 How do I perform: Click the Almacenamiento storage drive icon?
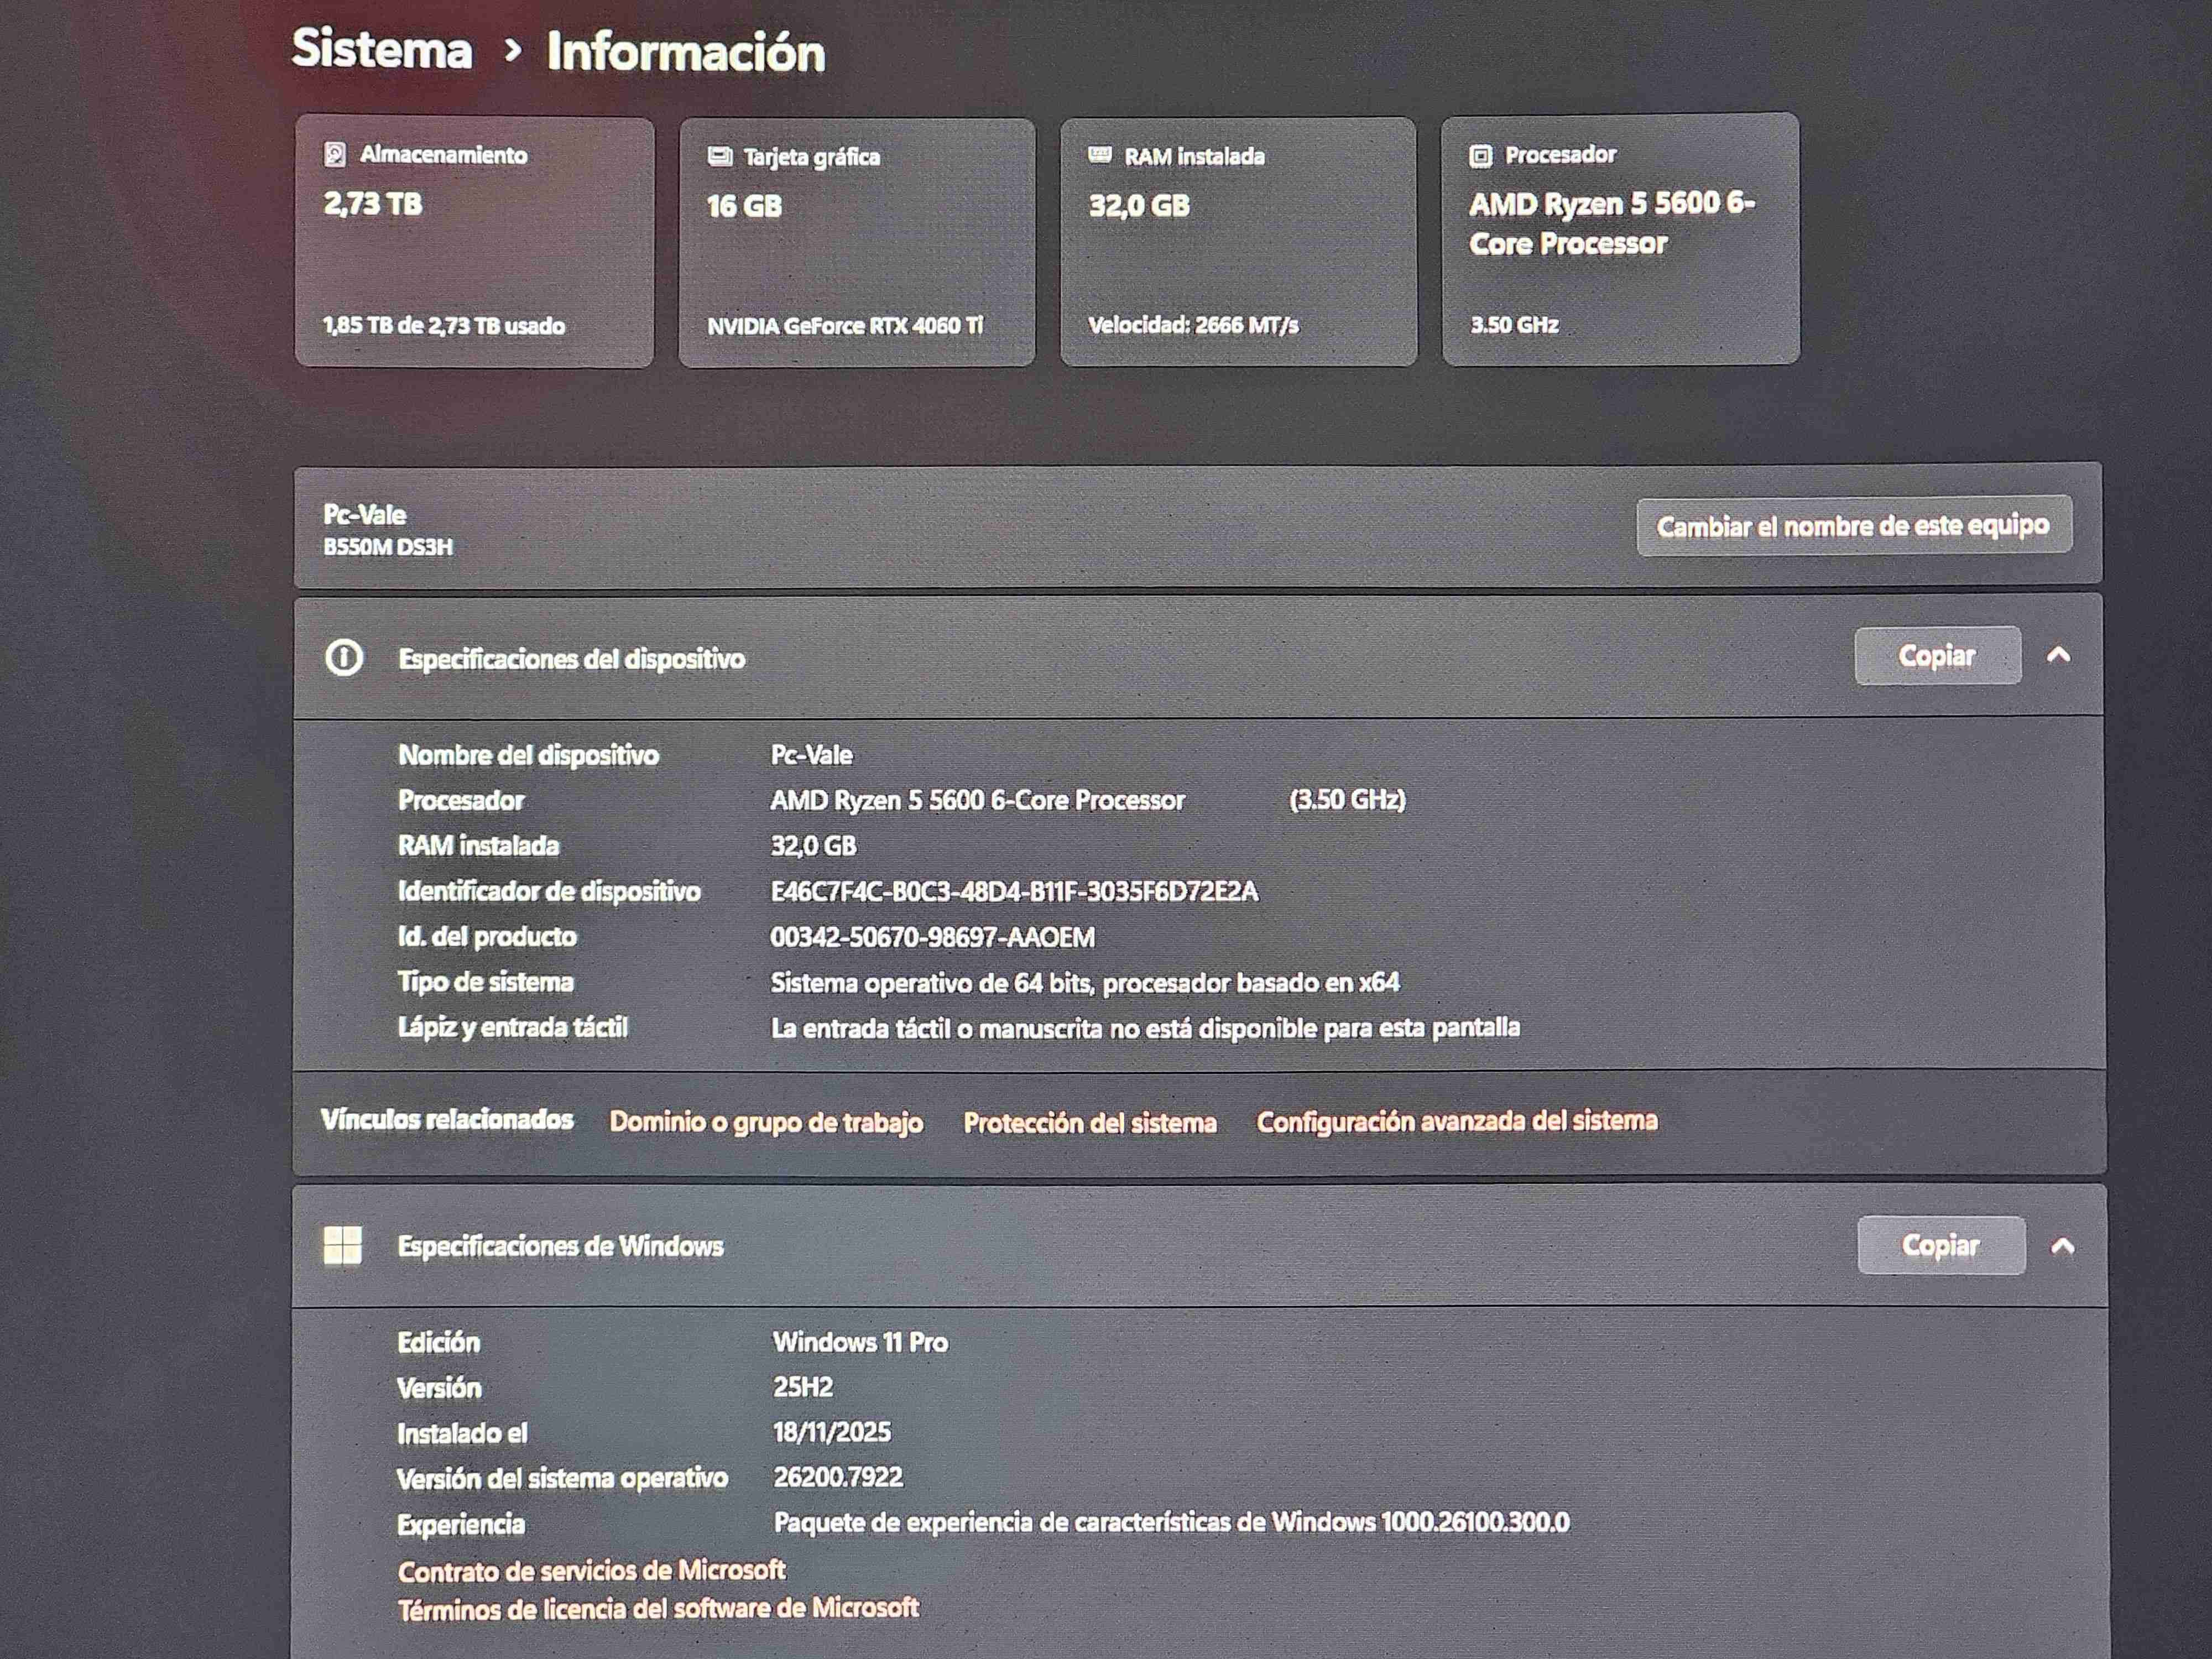point(335,154)
